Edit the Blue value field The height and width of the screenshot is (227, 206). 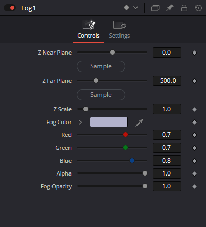pyautogui.click(x=167, y=161)
